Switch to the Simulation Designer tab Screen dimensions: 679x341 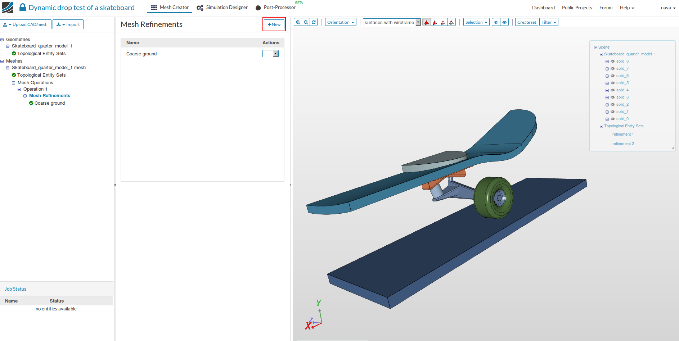click(222, 8)
